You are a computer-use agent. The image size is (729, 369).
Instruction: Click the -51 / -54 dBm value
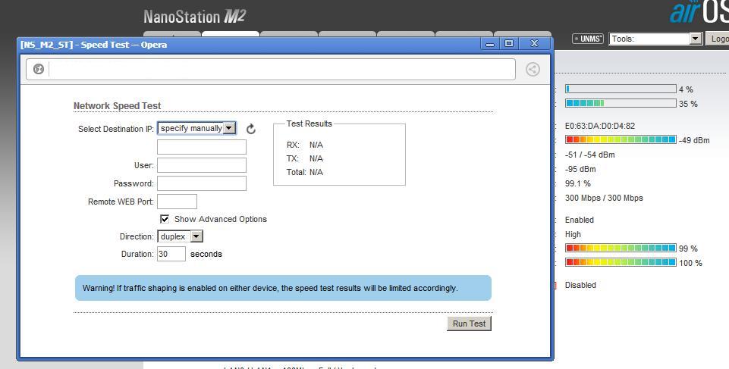point(589,155)
